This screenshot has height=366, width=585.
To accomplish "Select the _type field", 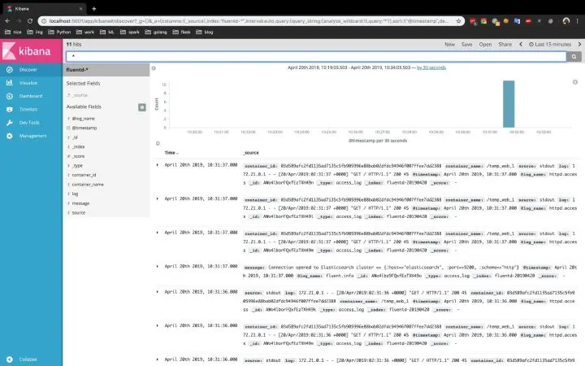I will coord(78,165).
